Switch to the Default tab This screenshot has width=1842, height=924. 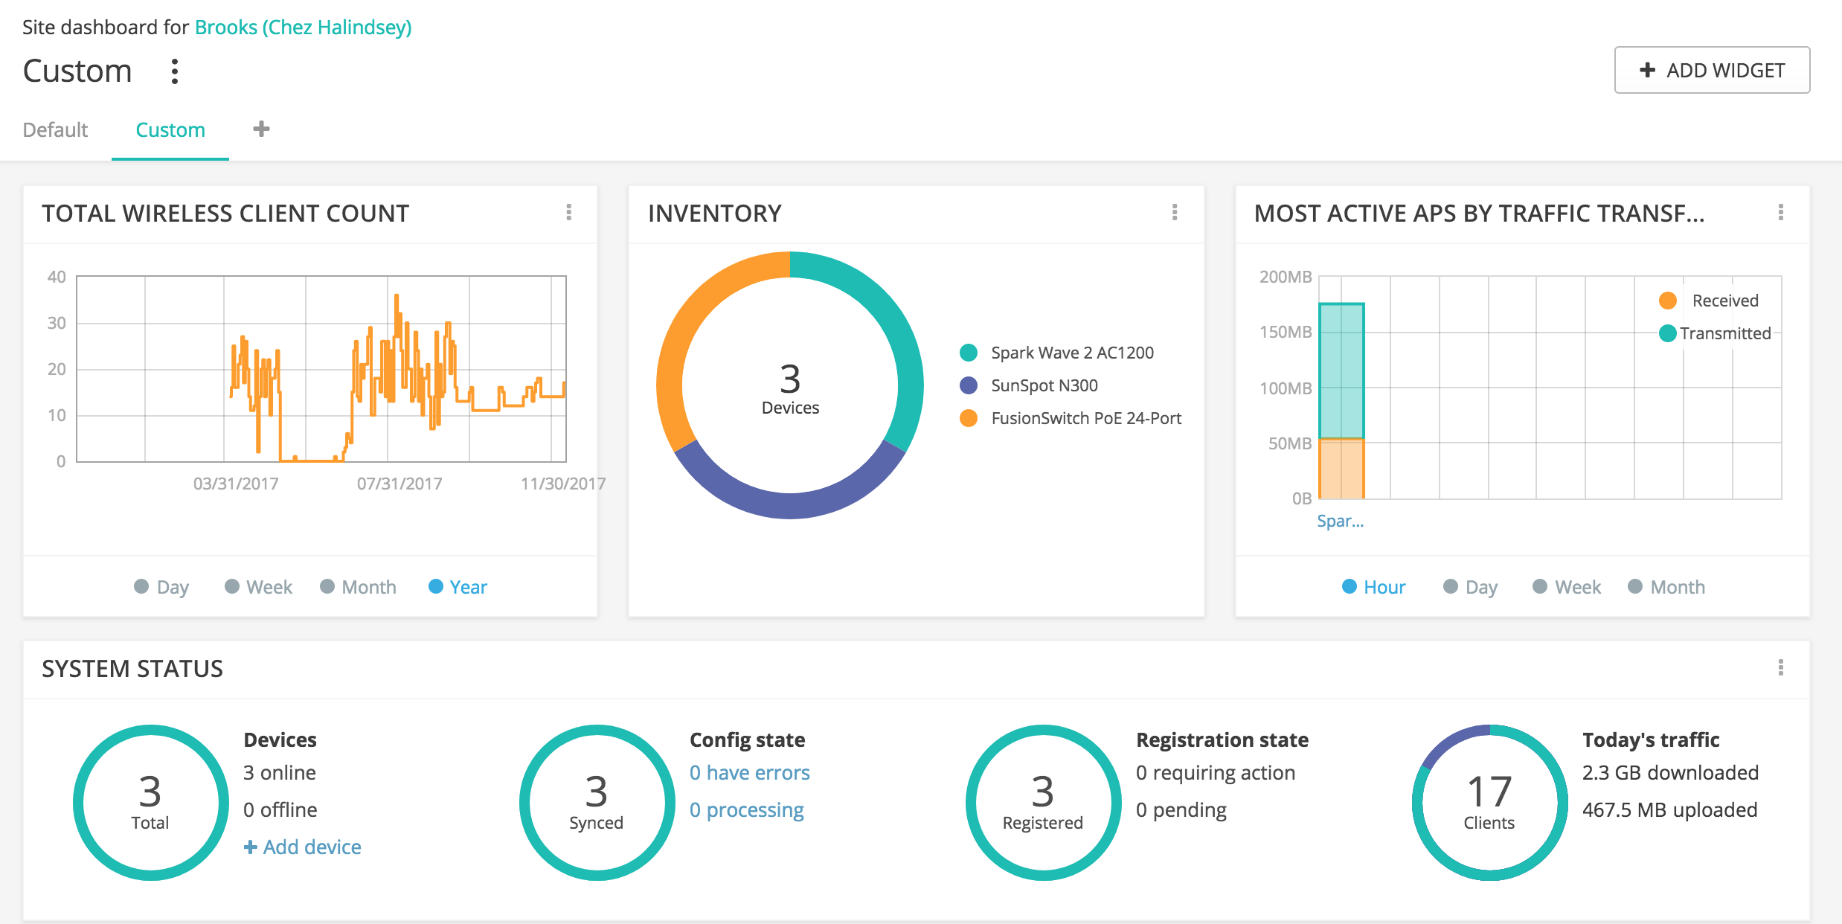coord(55,129)
